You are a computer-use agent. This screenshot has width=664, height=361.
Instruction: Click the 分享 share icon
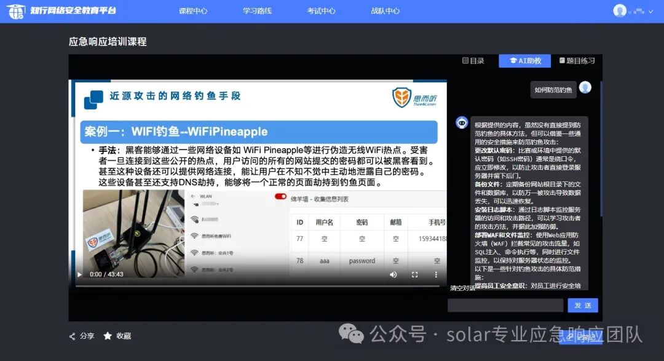(73, 336)
